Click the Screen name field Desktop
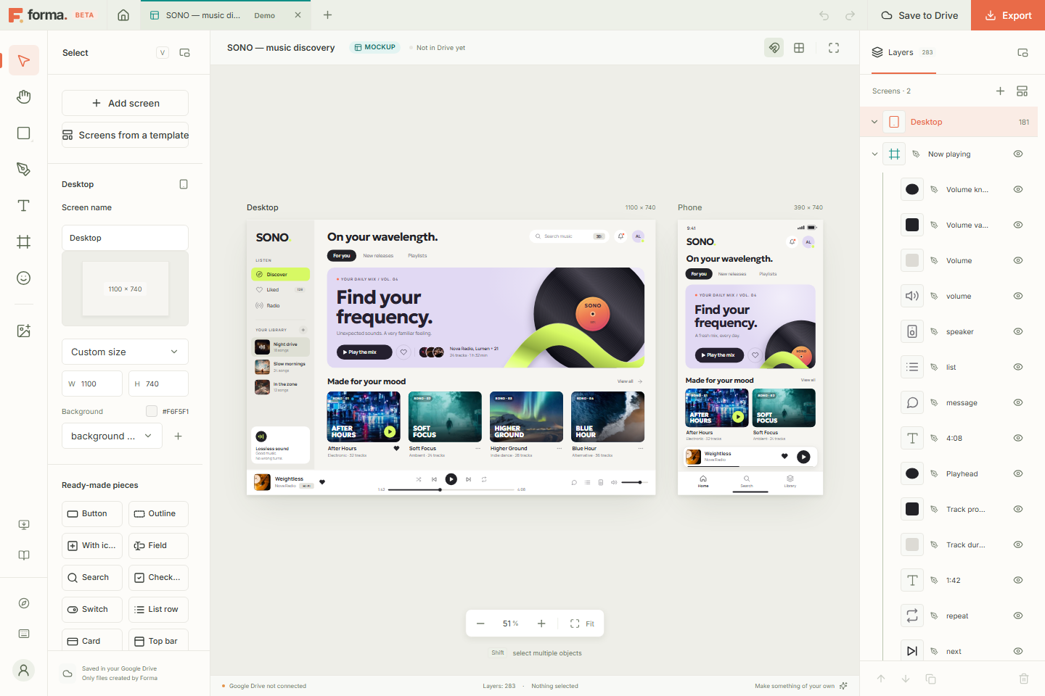The width and height of the screenshot is (1045, 696). [125, 238]
